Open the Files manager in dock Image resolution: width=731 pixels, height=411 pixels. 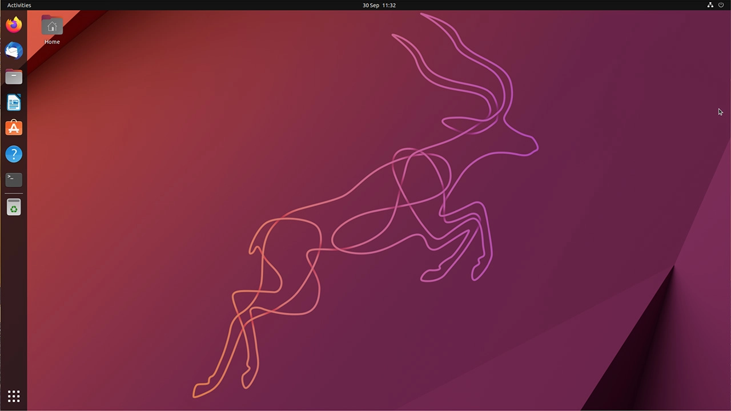(14, 76)
